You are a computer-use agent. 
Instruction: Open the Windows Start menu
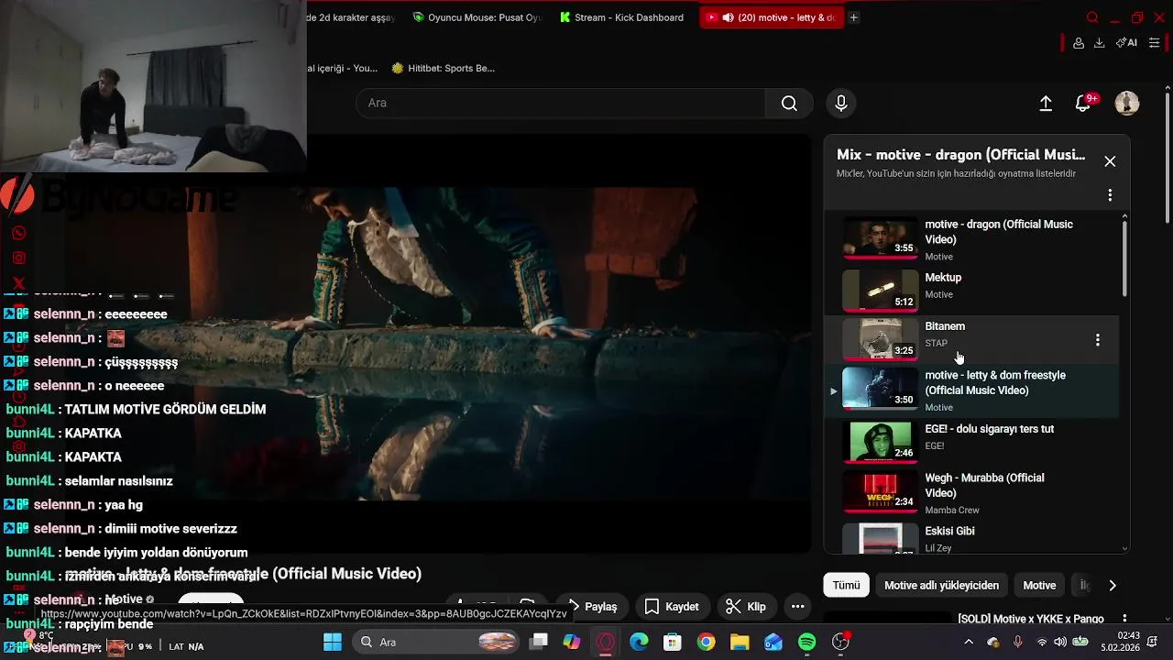[x=332, y=643]
